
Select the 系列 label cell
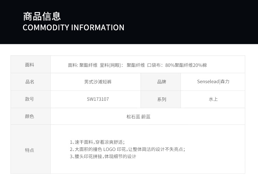pyautogui.click(x=161, y=99)
